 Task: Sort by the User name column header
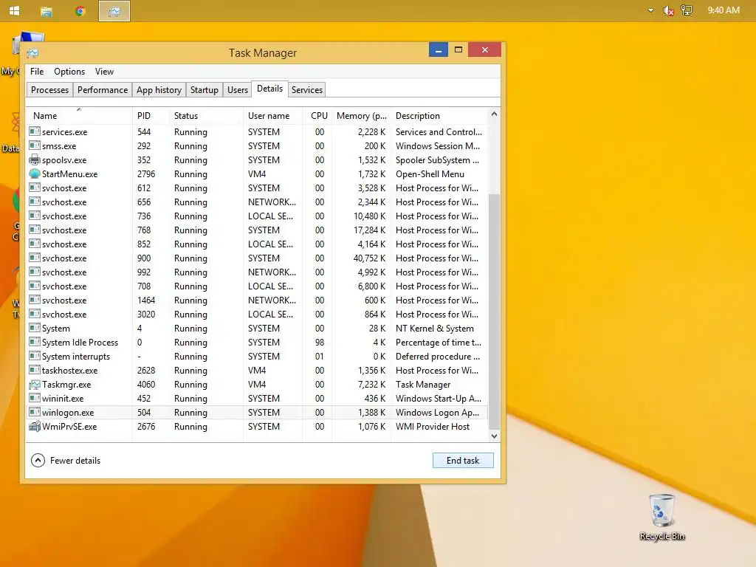[272, 116]
